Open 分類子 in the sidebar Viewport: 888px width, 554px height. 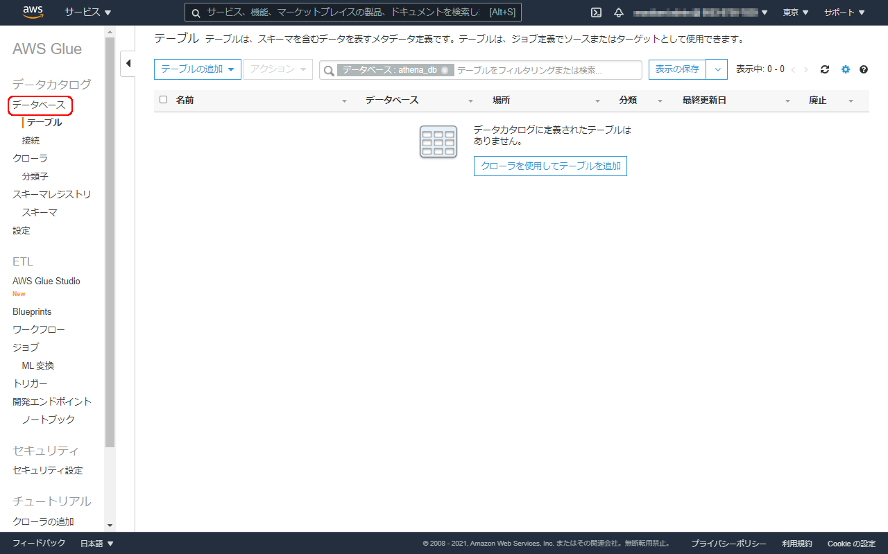35,177
